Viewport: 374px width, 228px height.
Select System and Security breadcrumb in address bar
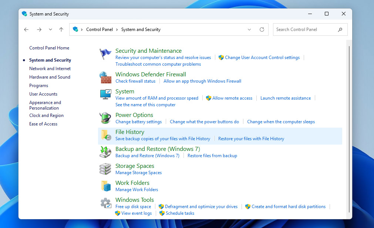point(141,30)
